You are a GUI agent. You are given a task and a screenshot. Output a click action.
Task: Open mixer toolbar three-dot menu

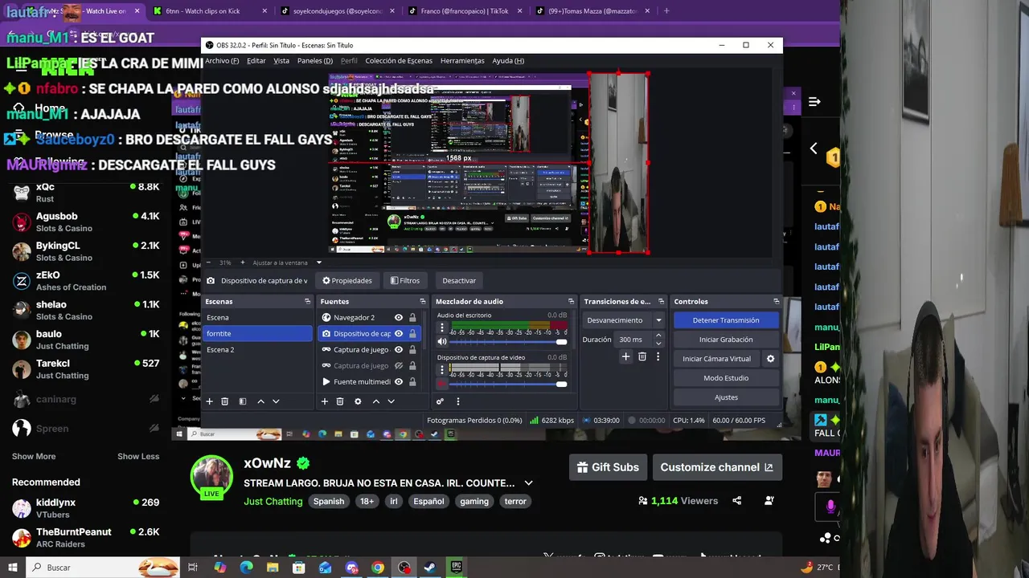tap(458, 401)
